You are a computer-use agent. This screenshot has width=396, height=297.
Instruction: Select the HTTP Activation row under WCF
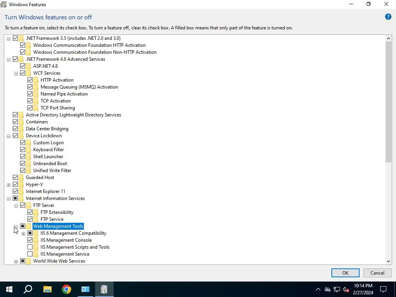click(57, 80)
